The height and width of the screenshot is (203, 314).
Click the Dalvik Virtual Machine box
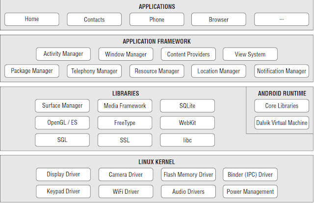tap(282, 123)
